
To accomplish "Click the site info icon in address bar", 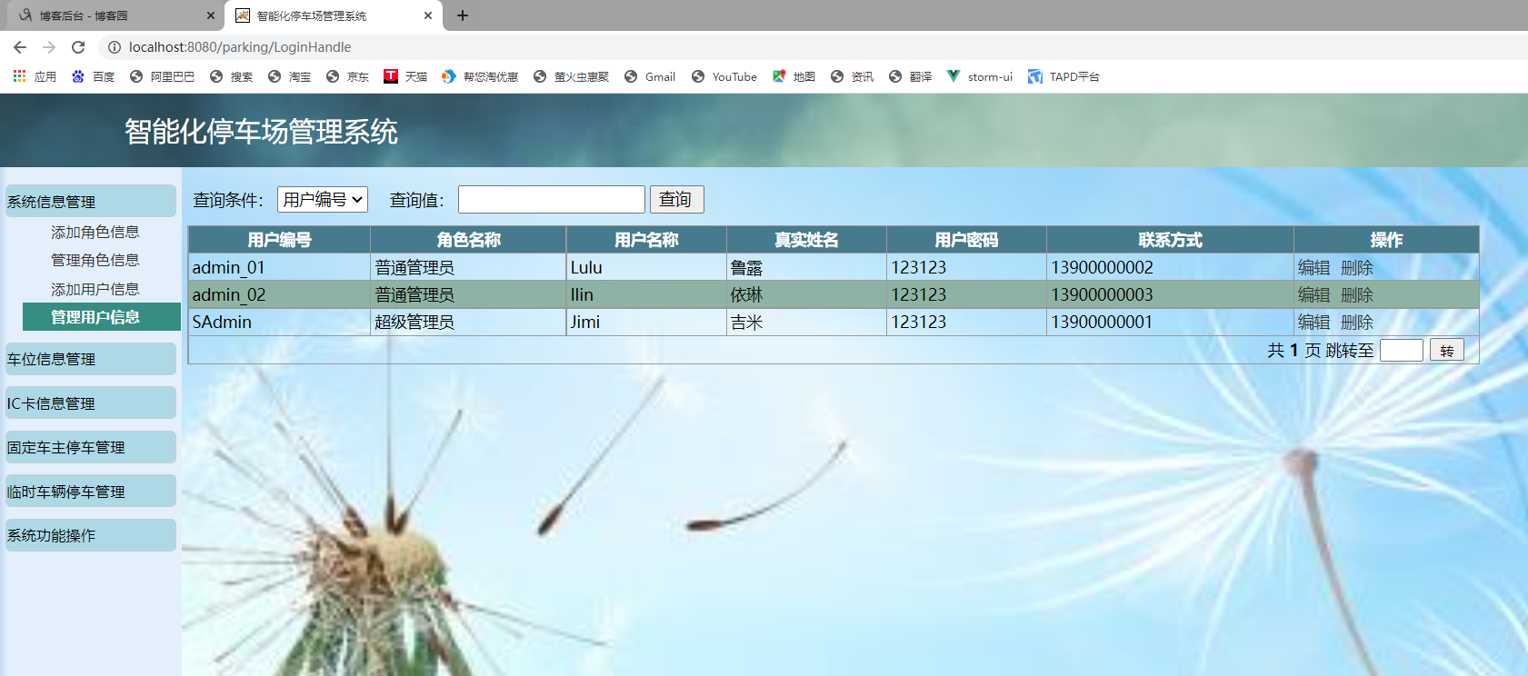I will click(115, 47).
